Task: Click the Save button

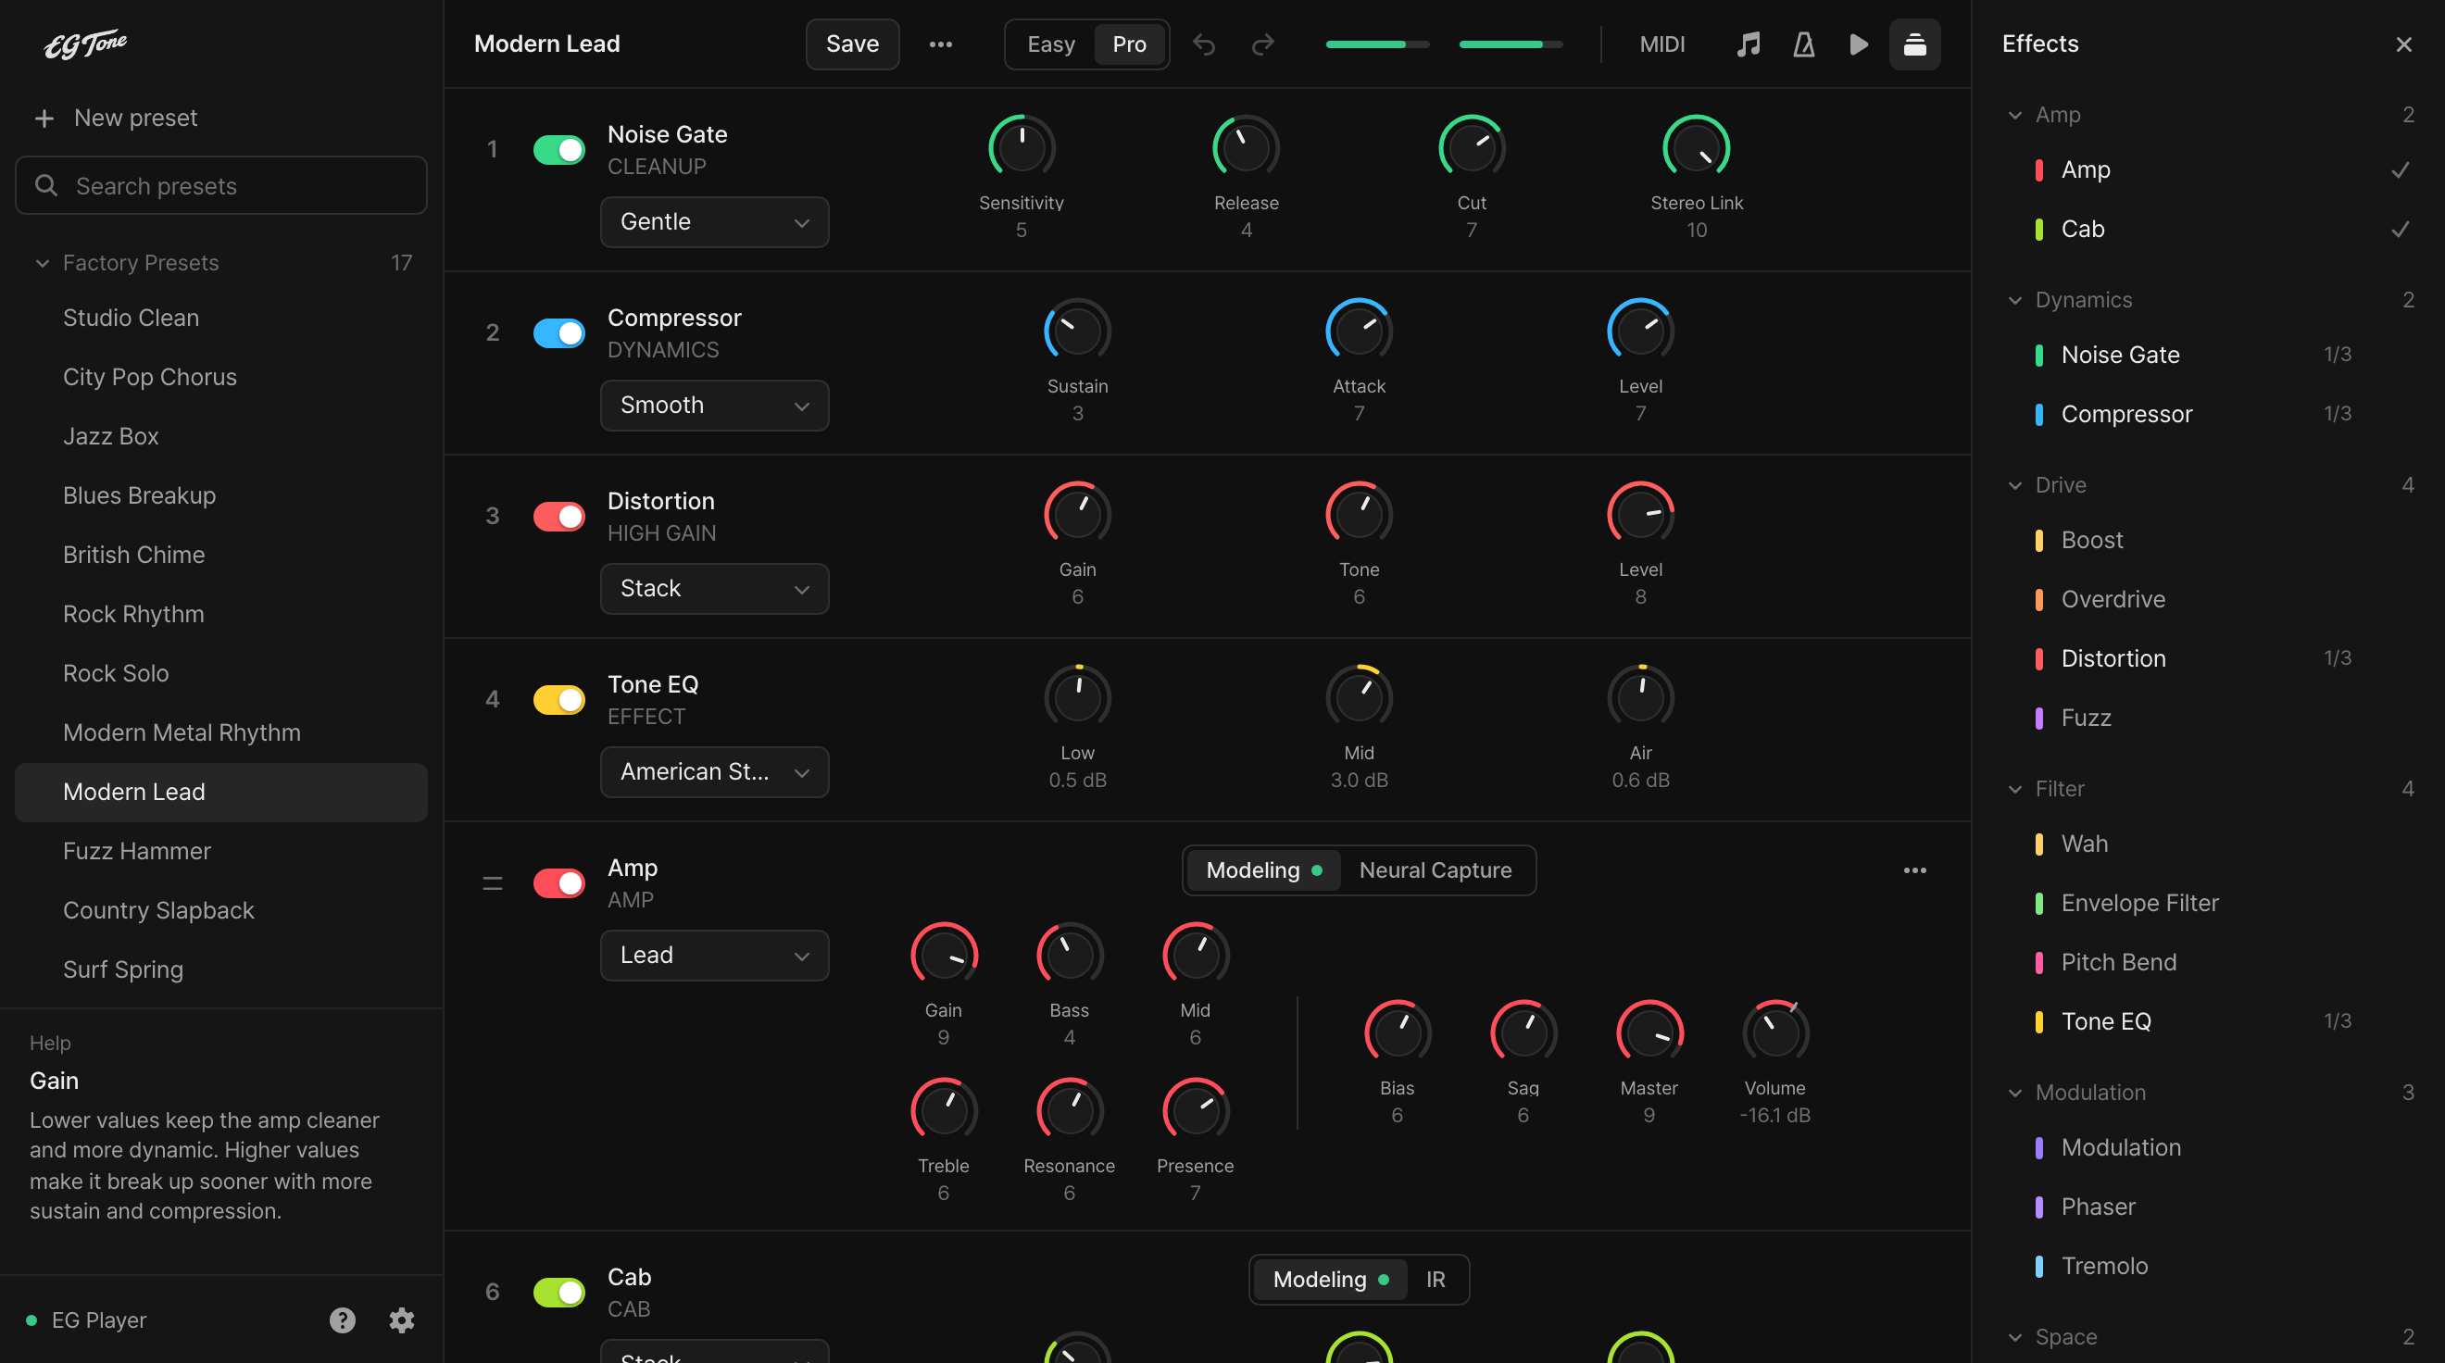Action: click(x=851, y=44)
